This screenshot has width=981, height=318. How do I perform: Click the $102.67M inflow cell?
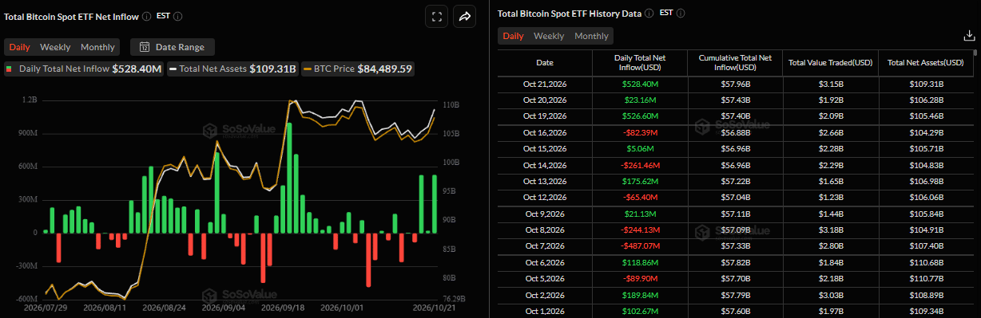coord(640,311)
